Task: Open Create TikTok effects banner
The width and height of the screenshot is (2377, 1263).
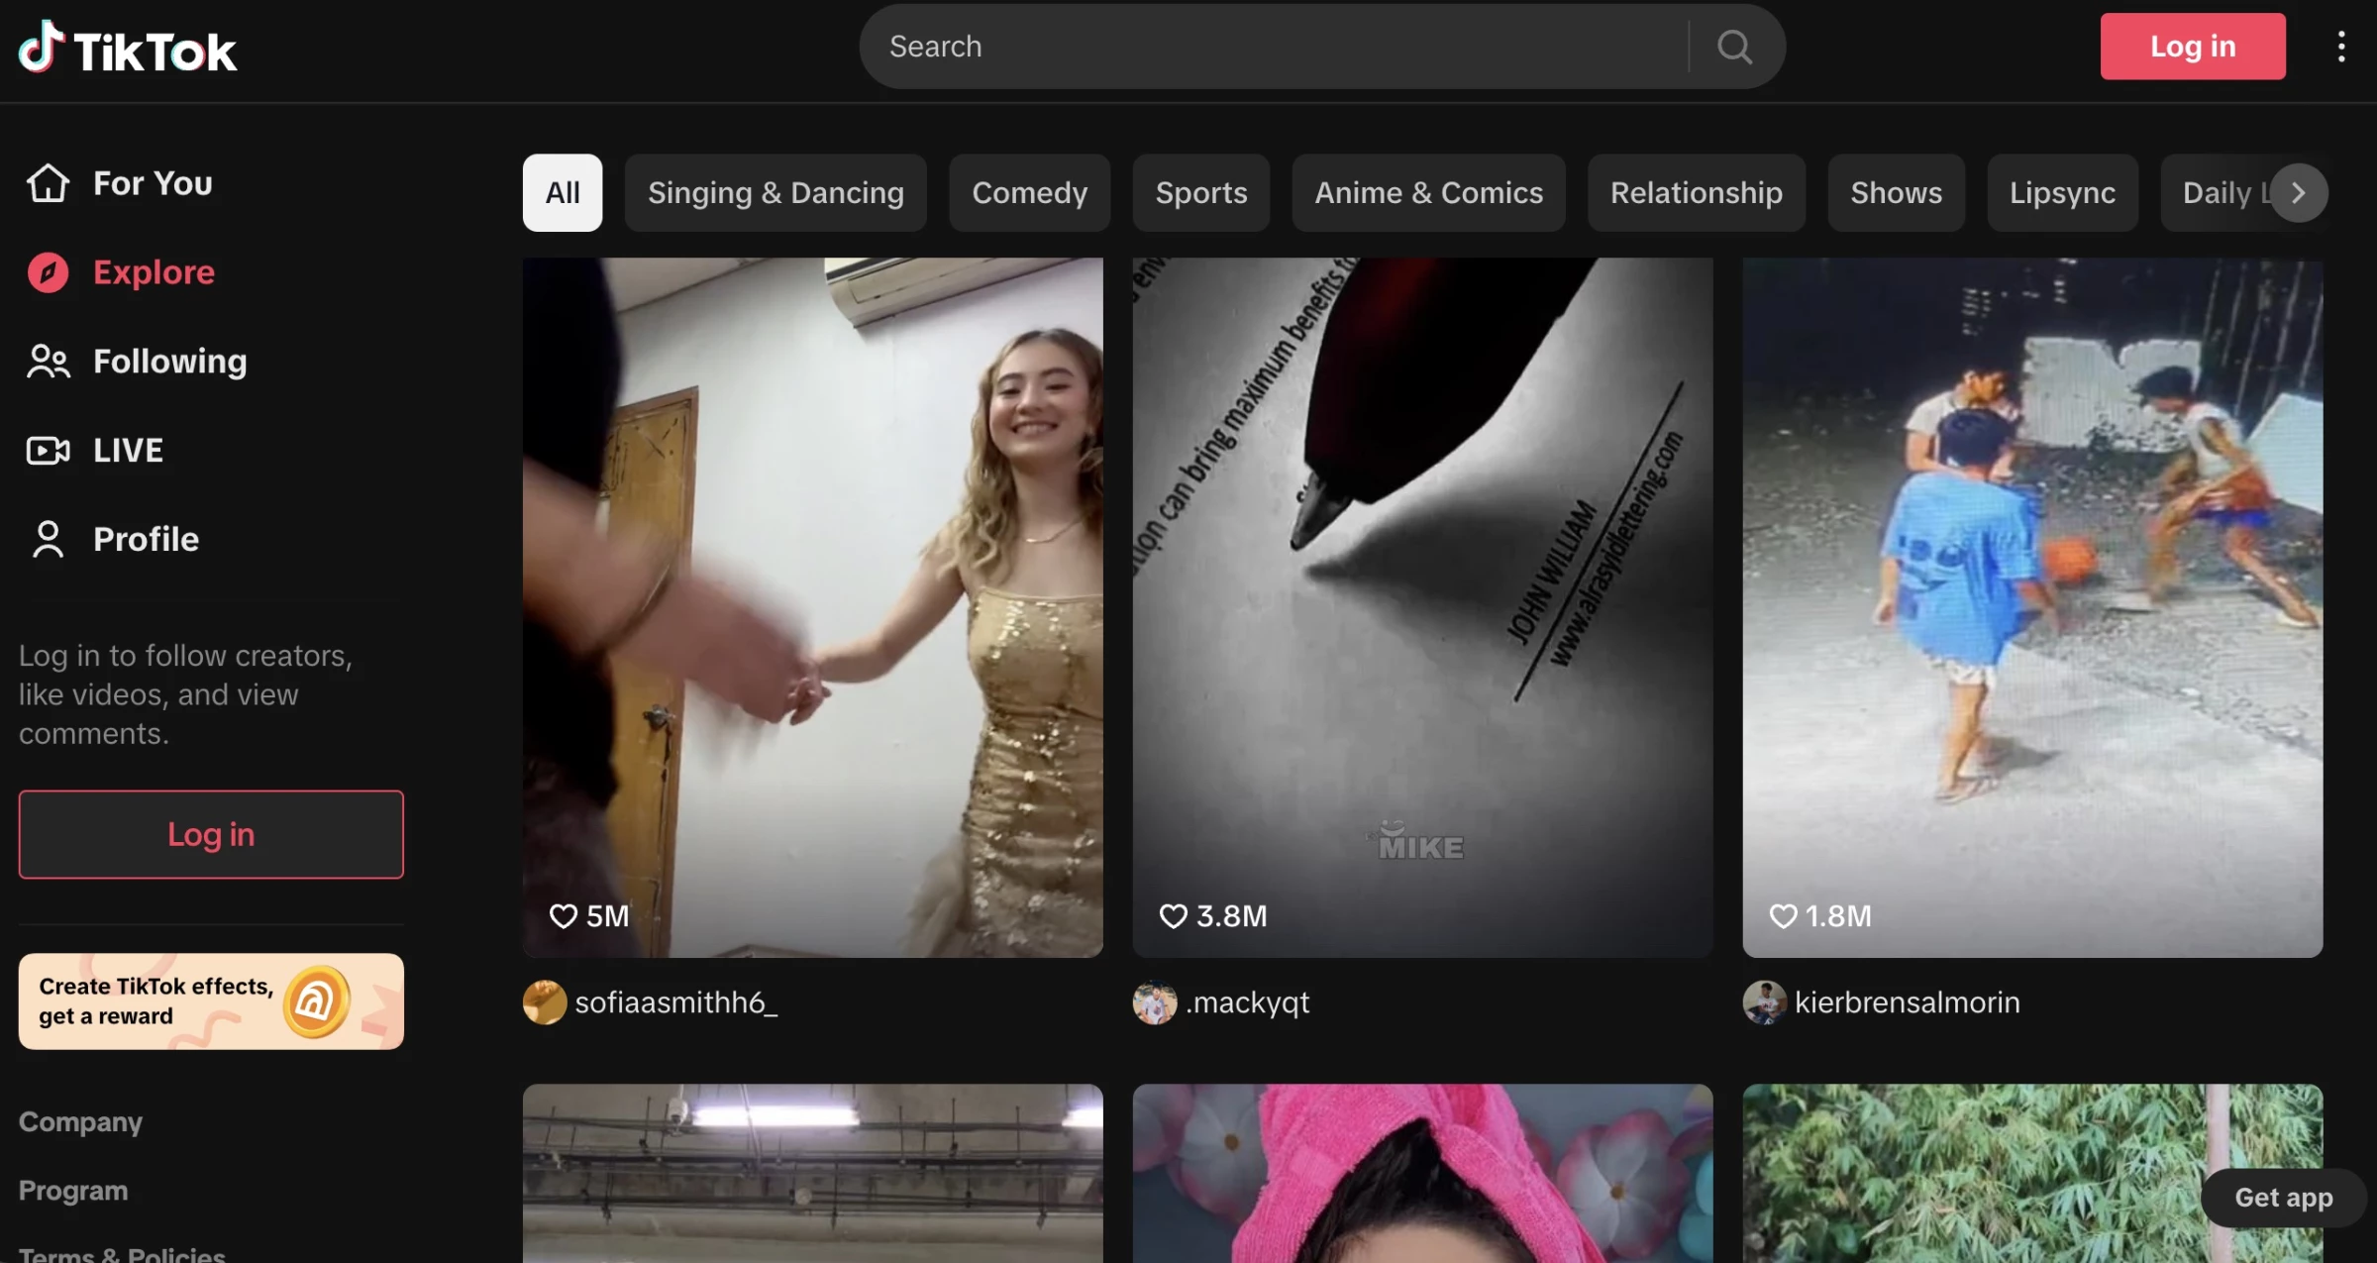Action: point(211,1001)
